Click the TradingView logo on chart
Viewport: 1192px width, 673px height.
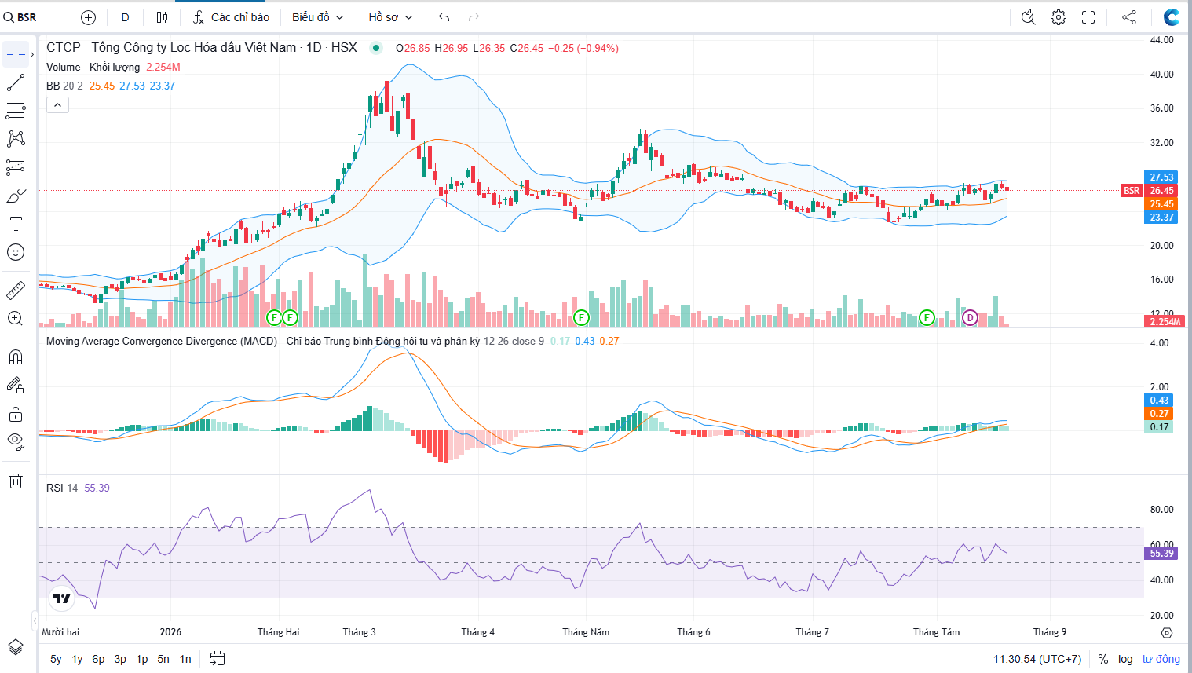click(x=61, y=598)
